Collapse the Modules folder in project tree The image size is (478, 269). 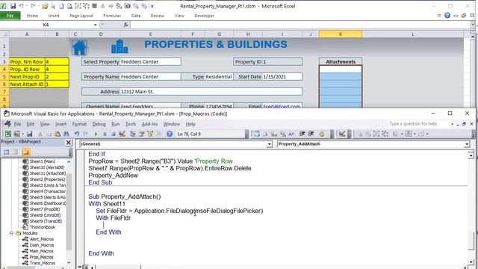point(12,233)
